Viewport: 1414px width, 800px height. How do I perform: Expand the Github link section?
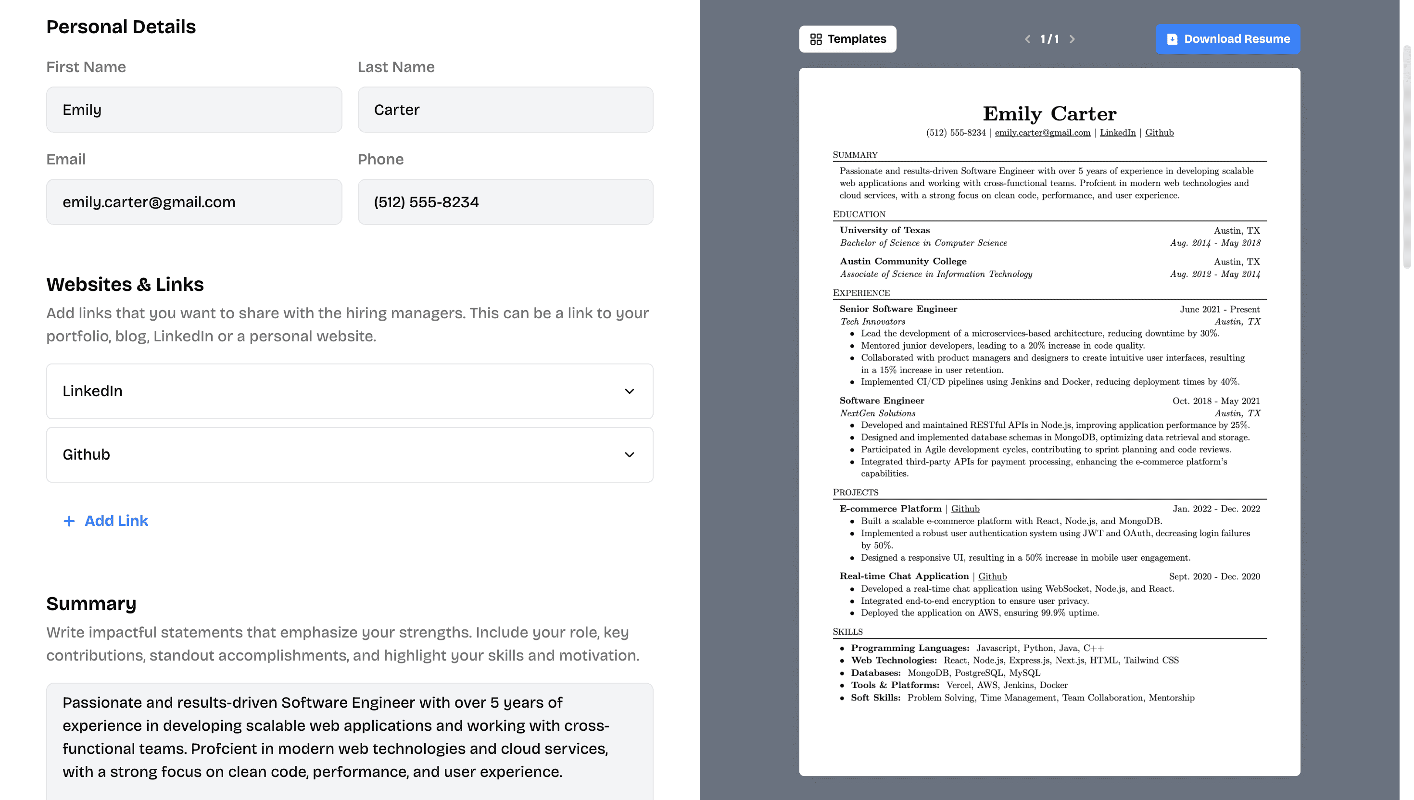pyautogui.click(x=630, y=454)
